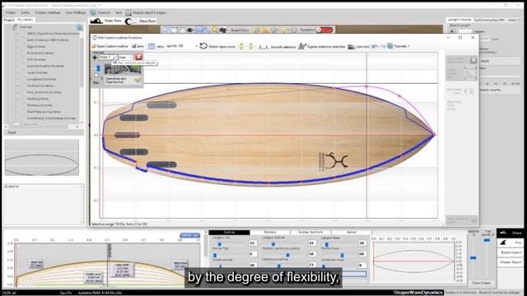Click the Open Shape button

point(481,283)
